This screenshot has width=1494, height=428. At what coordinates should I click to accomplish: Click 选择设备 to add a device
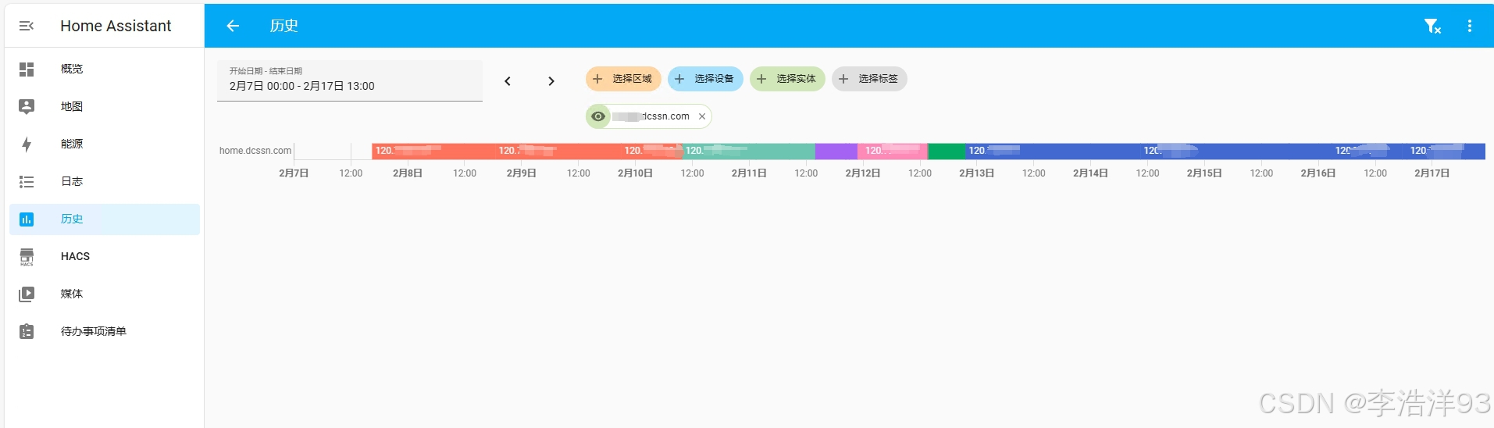(x=705, y=79)
